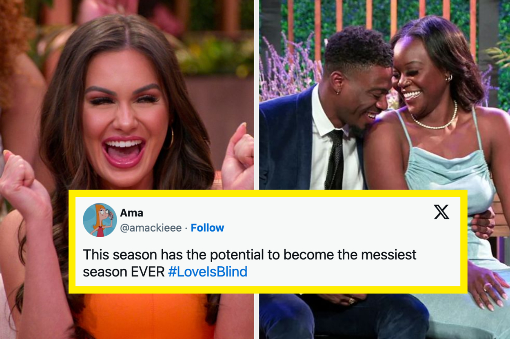Open the #LoveIsBlind hashtag
The width and height of the screenshot is (510, 339).
click(208, 272)
